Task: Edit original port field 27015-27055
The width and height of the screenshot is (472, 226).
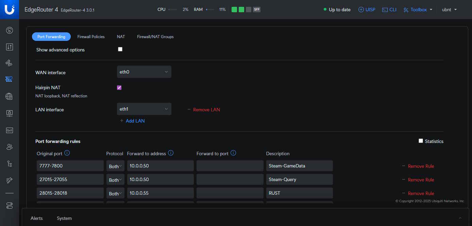Action: point(70,179)
